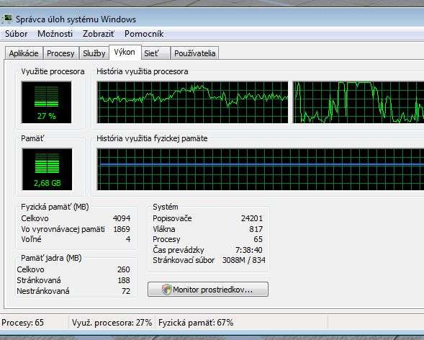Select the Výkon tab
Screen dimensions: 424x340
click(125, 52)
